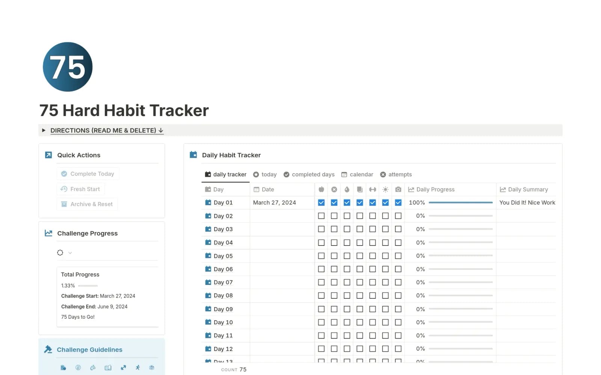Image resolution: width=601 pixels, height=375 pixels.
Task: Uncheck the apple diet checkbox for Day 01
Action: click(321, 203)
